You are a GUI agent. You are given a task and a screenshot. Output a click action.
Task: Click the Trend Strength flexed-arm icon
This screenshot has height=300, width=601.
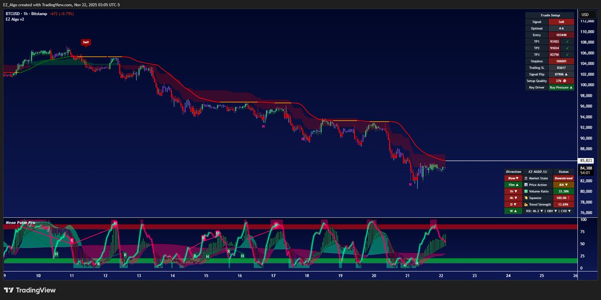tap(525, 204)
